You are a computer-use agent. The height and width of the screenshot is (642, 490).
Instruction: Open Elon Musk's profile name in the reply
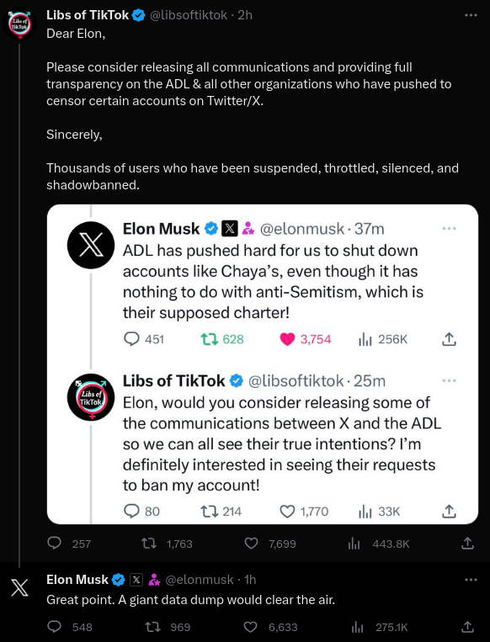point(77,580)
